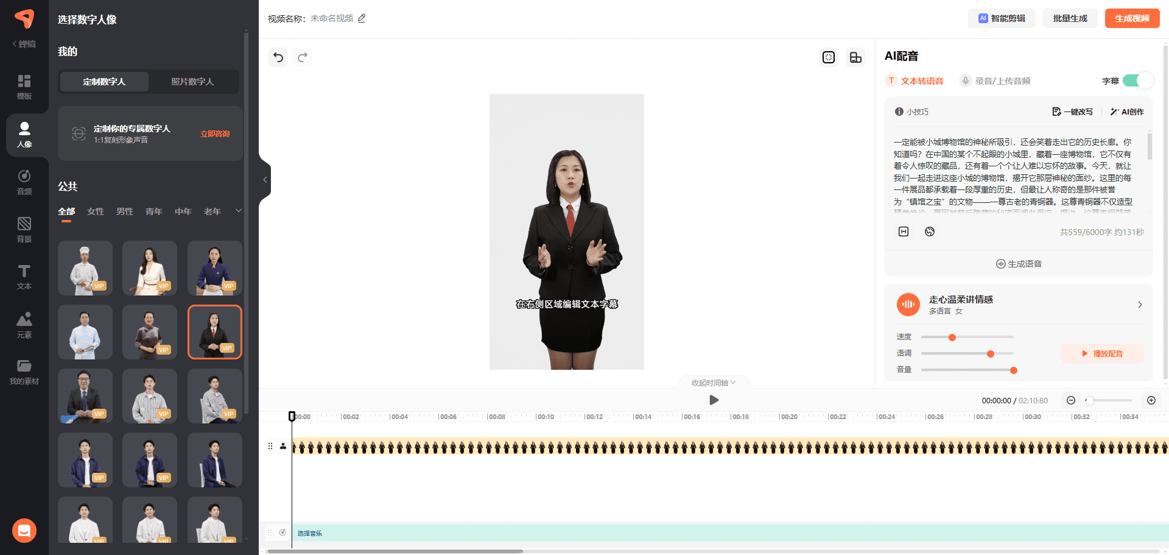Click the 生成语音 generate voice button
The image size is (1169, 555).
coord(1019,264)
